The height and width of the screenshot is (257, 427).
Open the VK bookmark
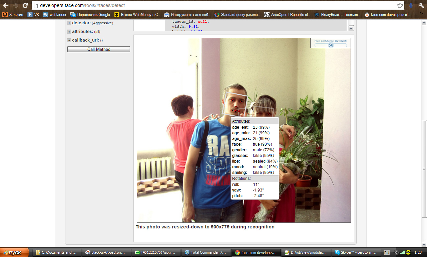(x=33, y=15)
